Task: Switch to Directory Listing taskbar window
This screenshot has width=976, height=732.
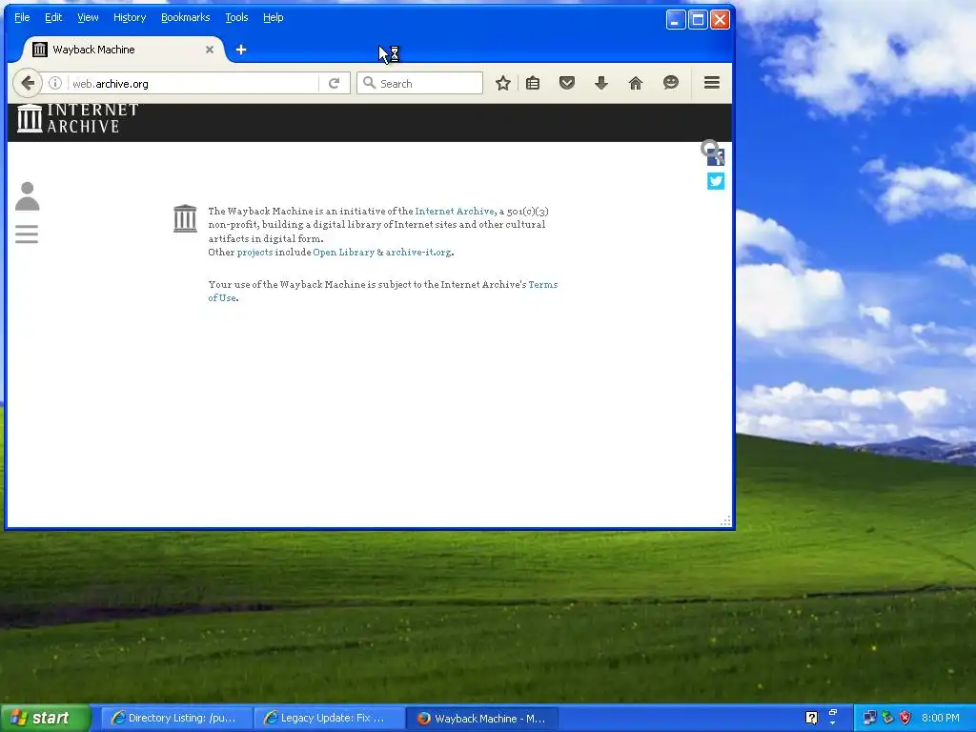Action: click(x=176, y=719)
